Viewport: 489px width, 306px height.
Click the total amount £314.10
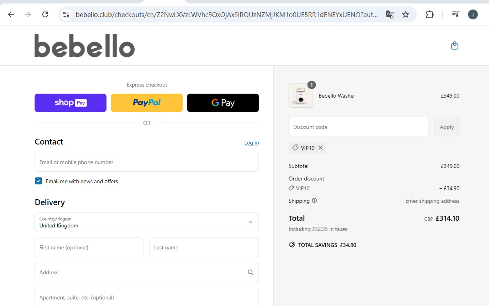pos(447,218)
